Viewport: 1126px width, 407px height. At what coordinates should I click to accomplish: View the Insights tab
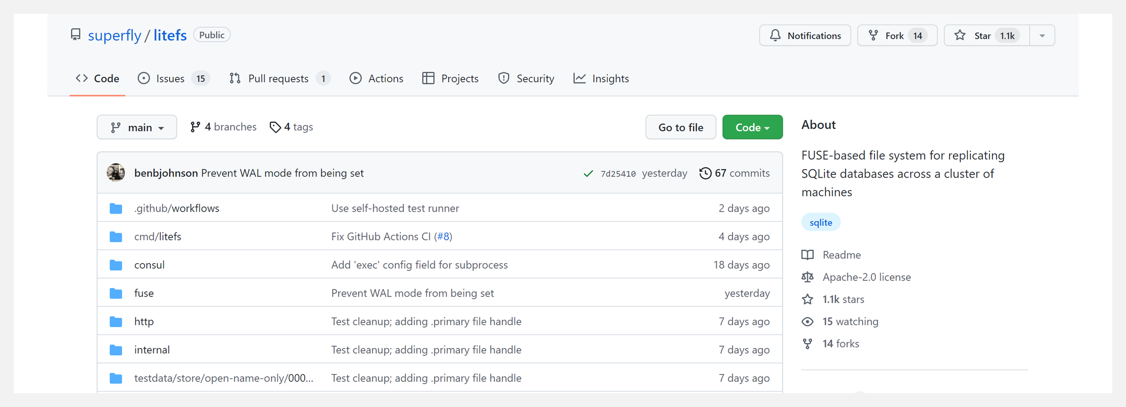(601, 79)
